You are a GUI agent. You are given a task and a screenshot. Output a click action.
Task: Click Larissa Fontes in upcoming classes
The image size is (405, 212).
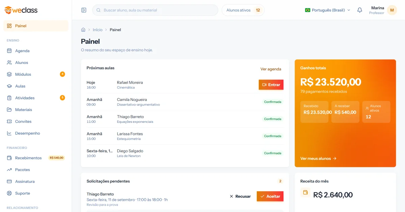point(130,134)
